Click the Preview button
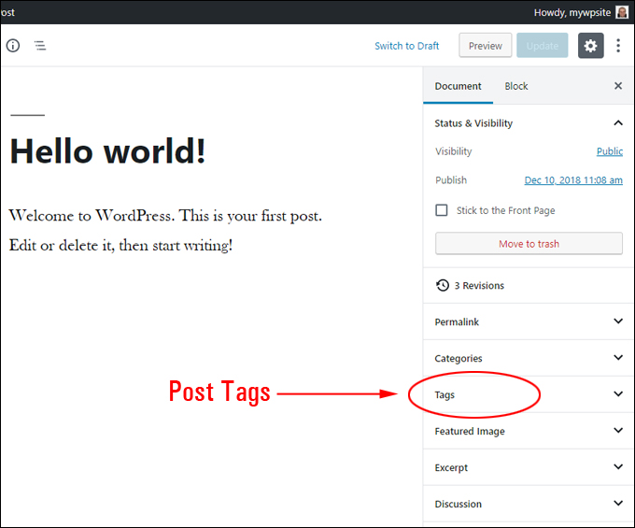This screenshot has height=528, width=635. click(486, 46)
